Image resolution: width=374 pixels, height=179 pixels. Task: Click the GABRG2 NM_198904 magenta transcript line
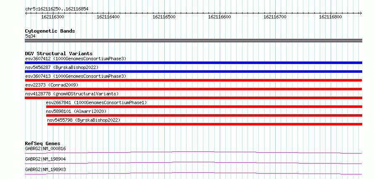pos(193,163)
